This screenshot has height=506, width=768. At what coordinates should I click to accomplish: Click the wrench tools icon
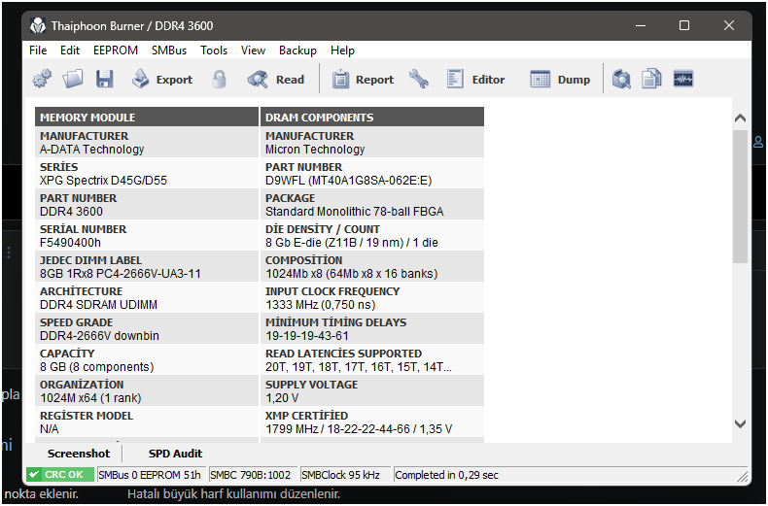point(419,79)
